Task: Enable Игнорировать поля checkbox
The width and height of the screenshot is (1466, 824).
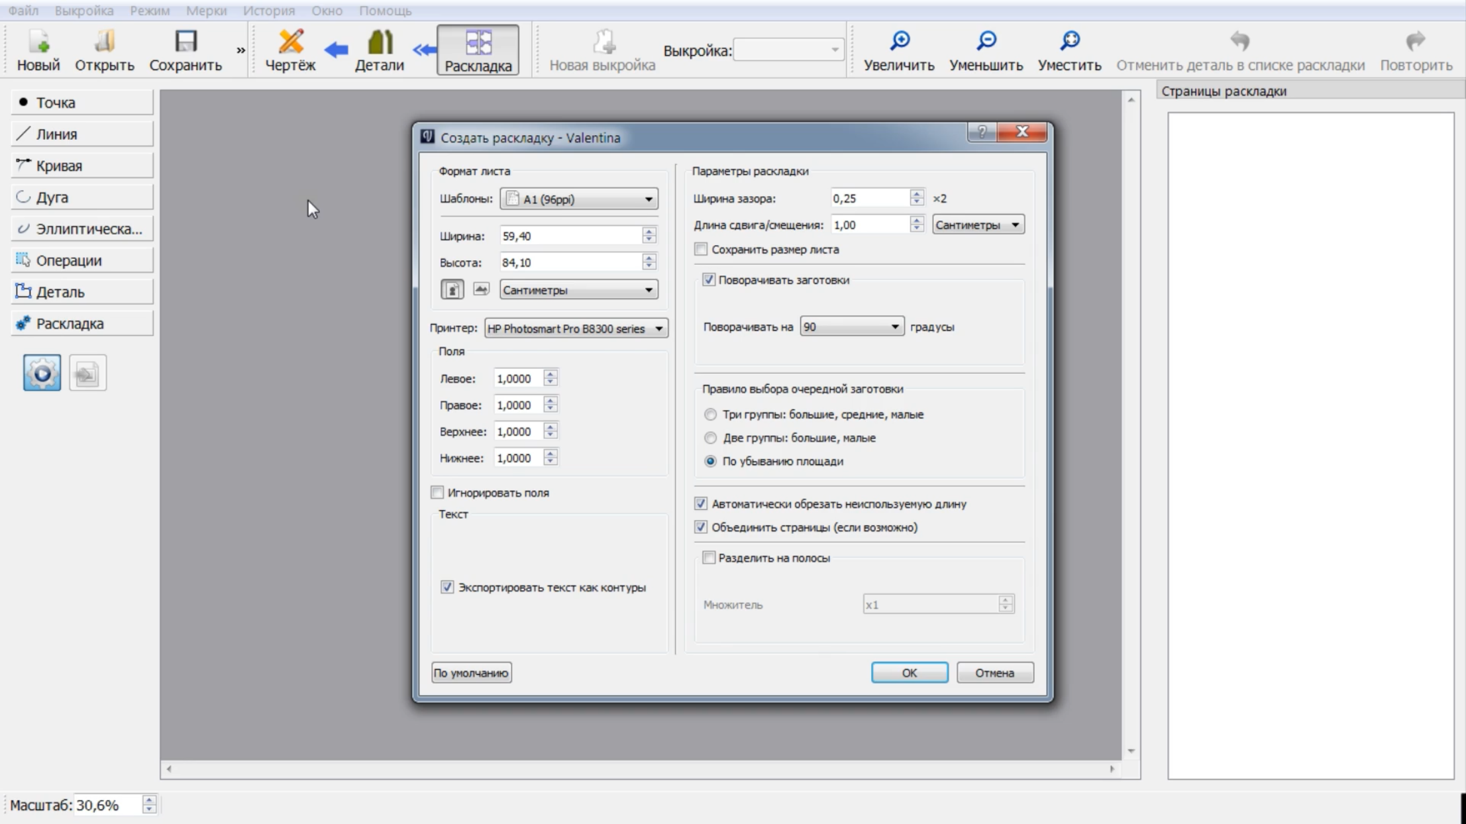Action: 437,493
